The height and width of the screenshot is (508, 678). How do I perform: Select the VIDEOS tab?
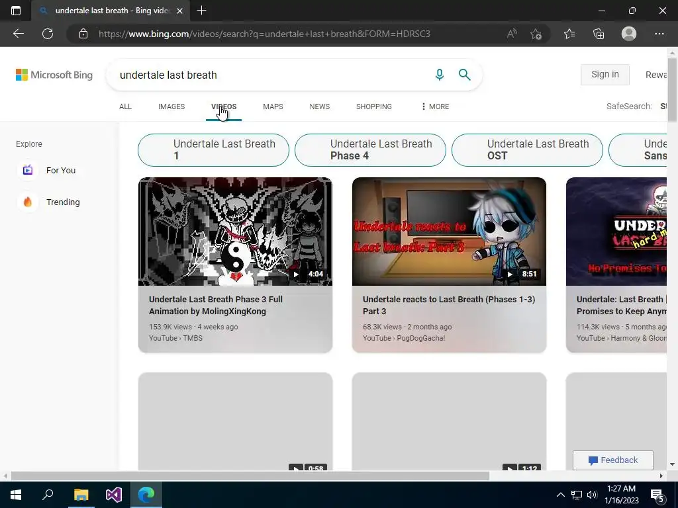point(224,106)
